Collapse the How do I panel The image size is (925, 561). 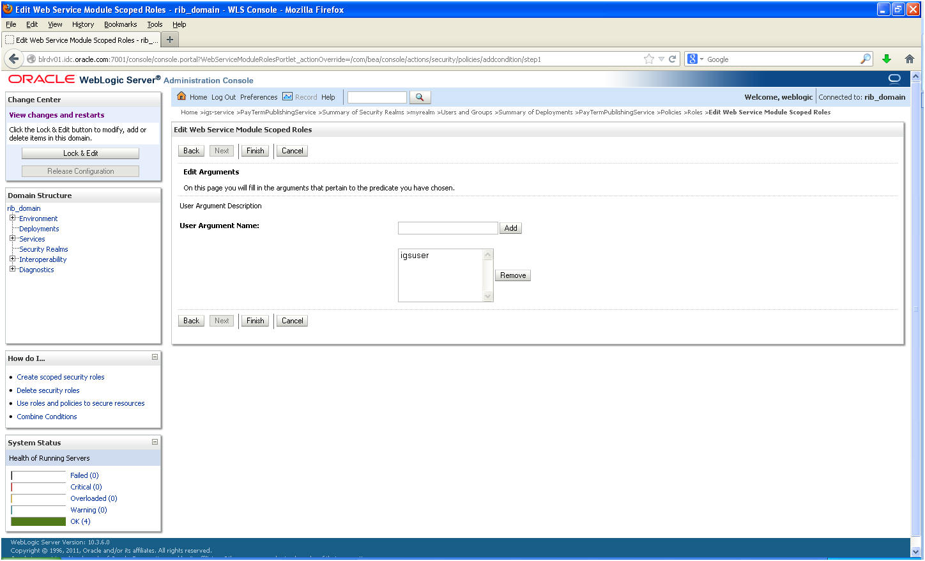(x=155, y=357)
